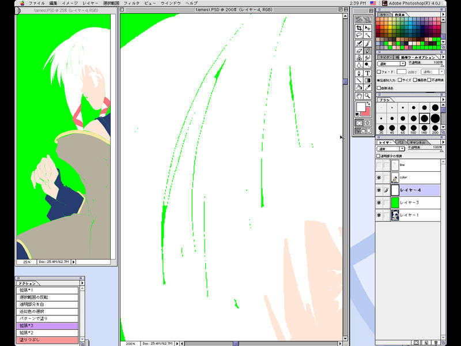Run the 拡張*1 action button

pyautogui.click(x=47, y=290)
